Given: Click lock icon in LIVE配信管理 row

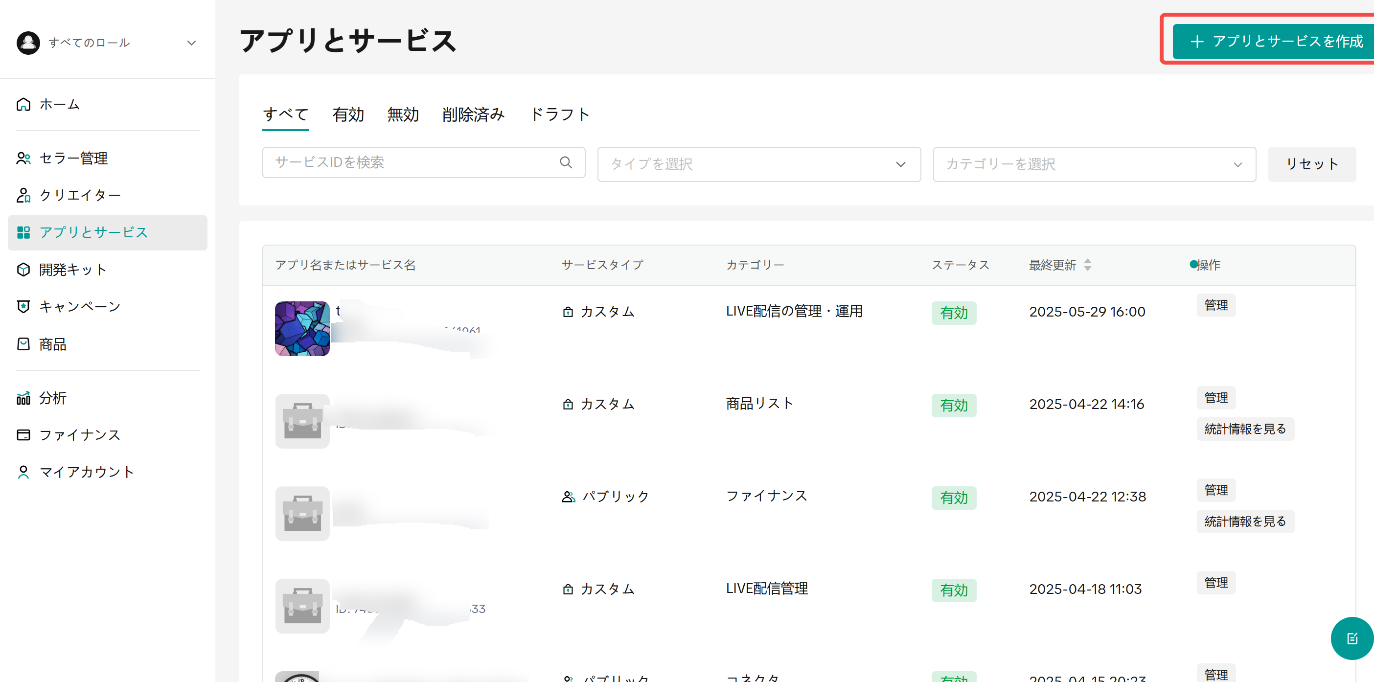Looking at the screenshot, I should click(x=568, y=589).
